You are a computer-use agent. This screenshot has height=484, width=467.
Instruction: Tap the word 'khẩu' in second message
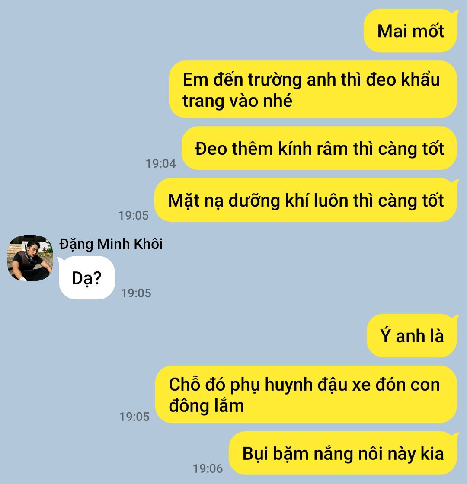(421, 80)
